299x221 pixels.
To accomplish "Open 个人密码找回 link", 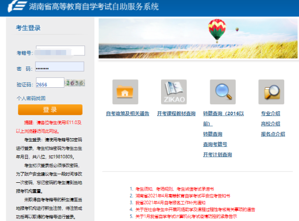I will pos(31,98).
